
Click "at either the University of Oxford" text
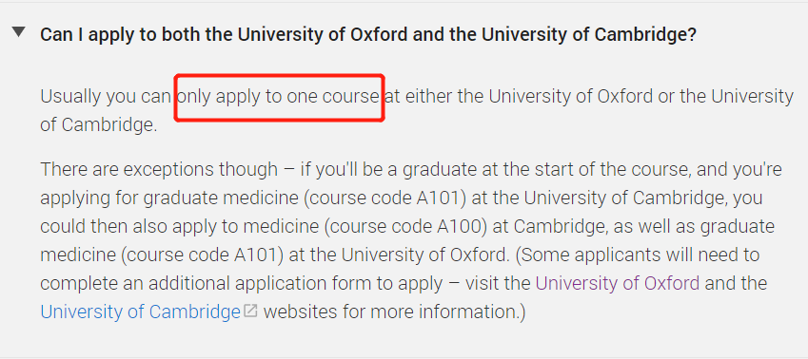click(x=519, y=97)
